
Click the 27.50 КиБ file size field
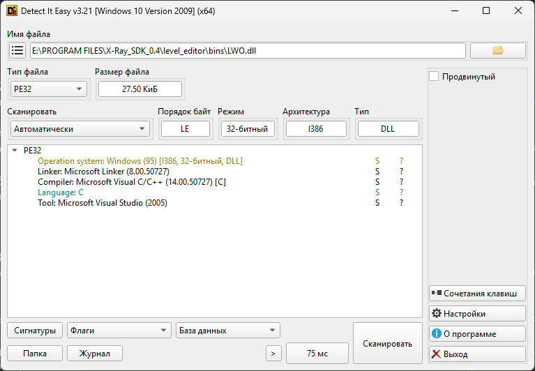click(140, 89)
